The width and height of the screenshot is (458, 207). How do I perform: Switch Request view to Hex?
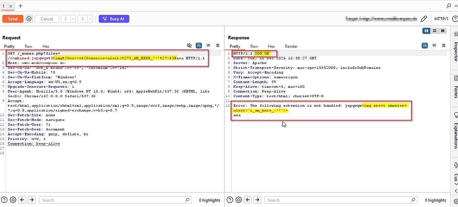[x=46, y=46]
